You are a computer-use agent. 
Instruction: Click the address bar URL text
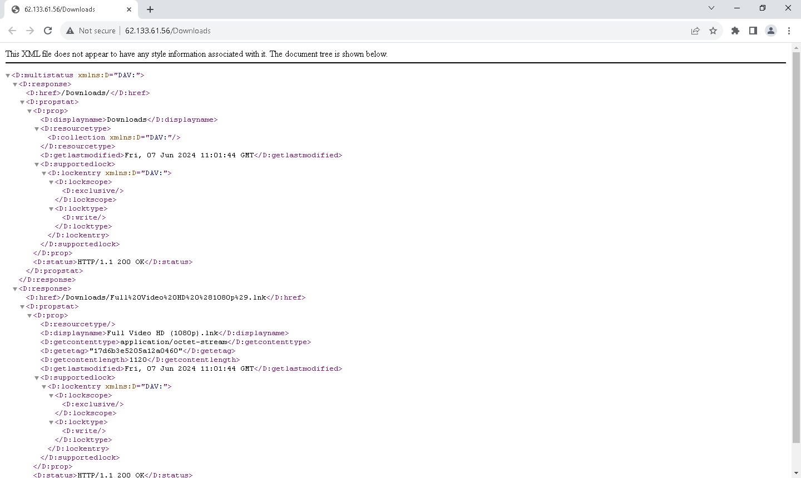(x=167, y=31)
